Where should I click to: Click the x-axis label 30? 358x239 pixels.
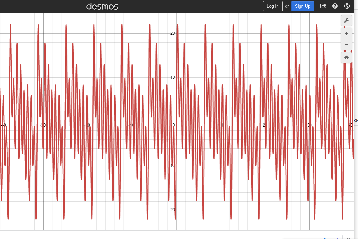tap(309, 125)
